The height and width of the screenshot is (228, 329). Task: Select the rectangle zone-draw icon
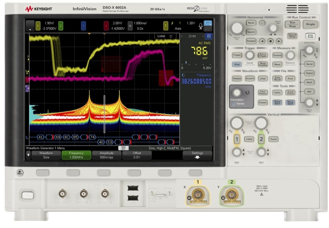(x=208, y=23)
